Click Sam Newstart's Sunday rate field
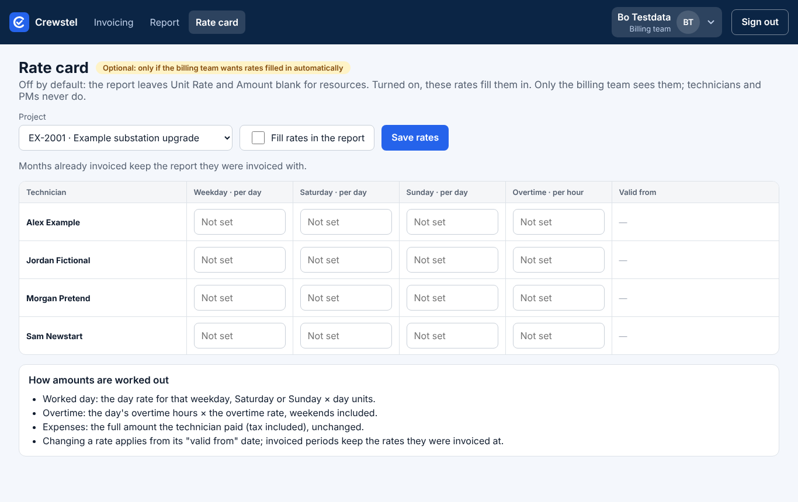Screen dimensions: 798x502 [452, 336]
